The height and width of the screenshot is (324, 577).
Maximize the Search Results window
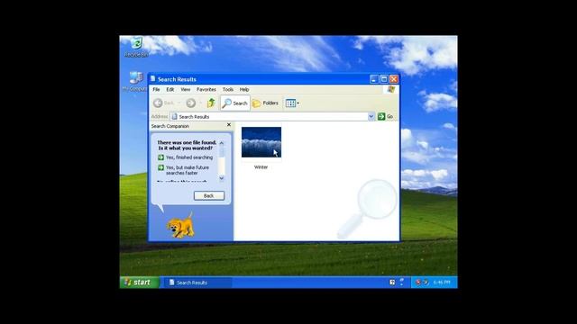point(384,79)
